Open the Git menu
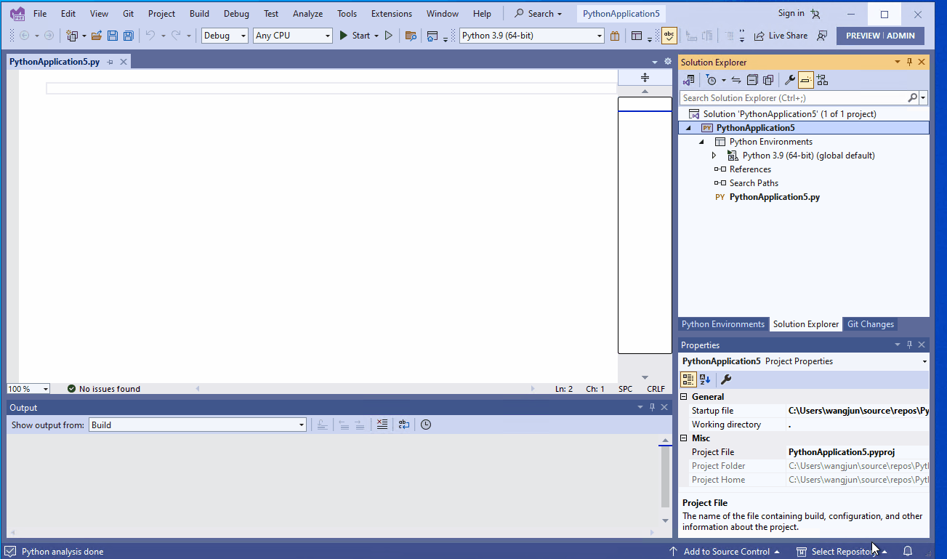The height and width of the screenshot is (559, 947). 128,12
